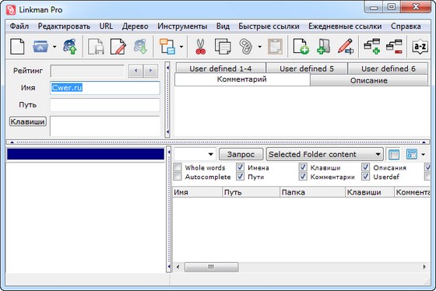Click the copy pages icon in toolbar
436x291 pixels.
point(223,47)
